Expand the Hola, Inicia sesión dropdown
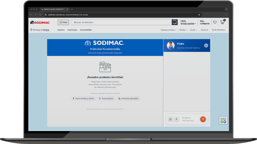The height and width of the screenshot is (144, 257). 188,22
